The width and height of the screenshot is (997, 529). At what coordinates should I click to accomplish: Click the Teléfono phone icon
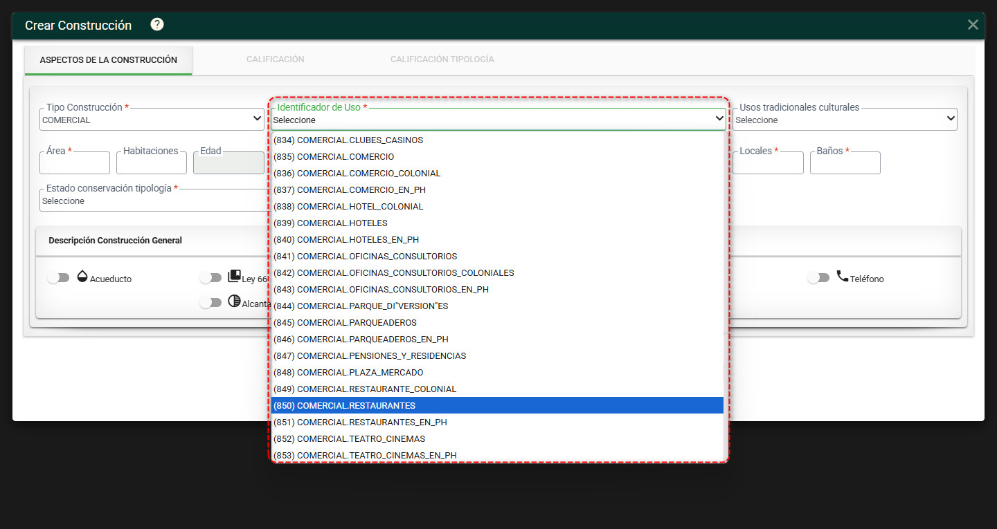tap(842, 277)
